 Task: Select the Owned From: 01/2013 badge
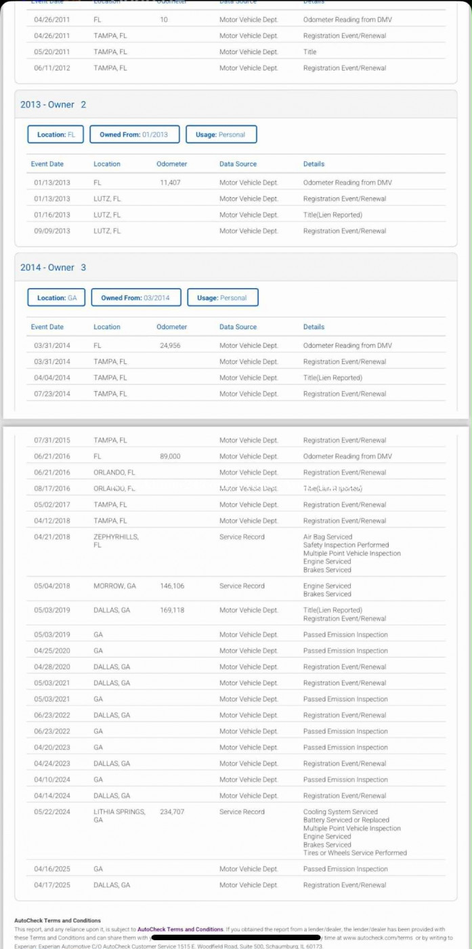coord(134,134)
